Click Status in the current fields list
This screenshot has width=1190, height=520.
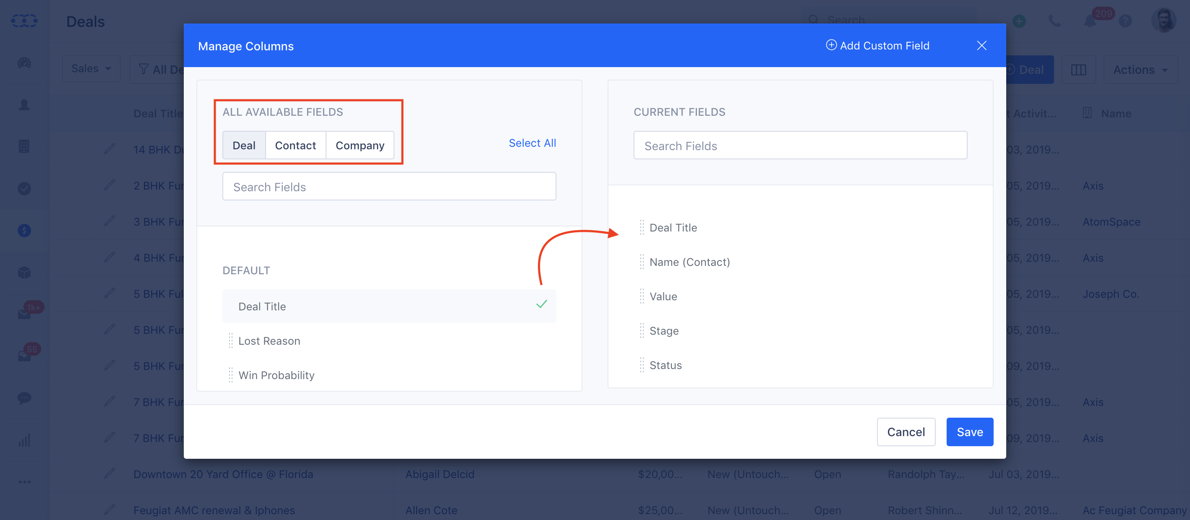click(665, 365)
